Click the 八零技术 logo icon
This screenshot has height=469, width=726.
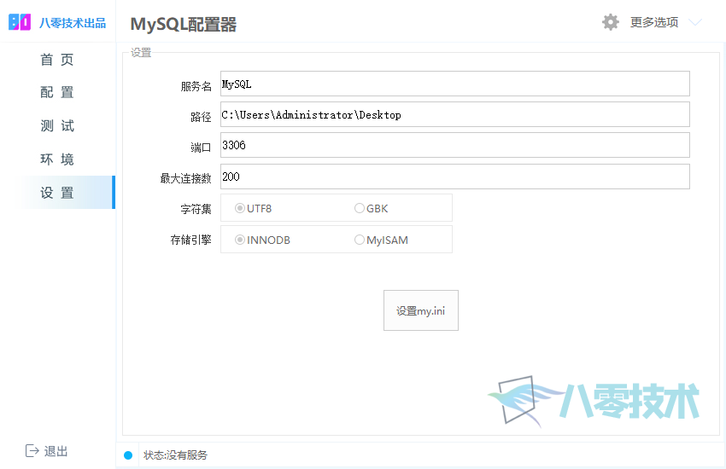tap(20, 23)
